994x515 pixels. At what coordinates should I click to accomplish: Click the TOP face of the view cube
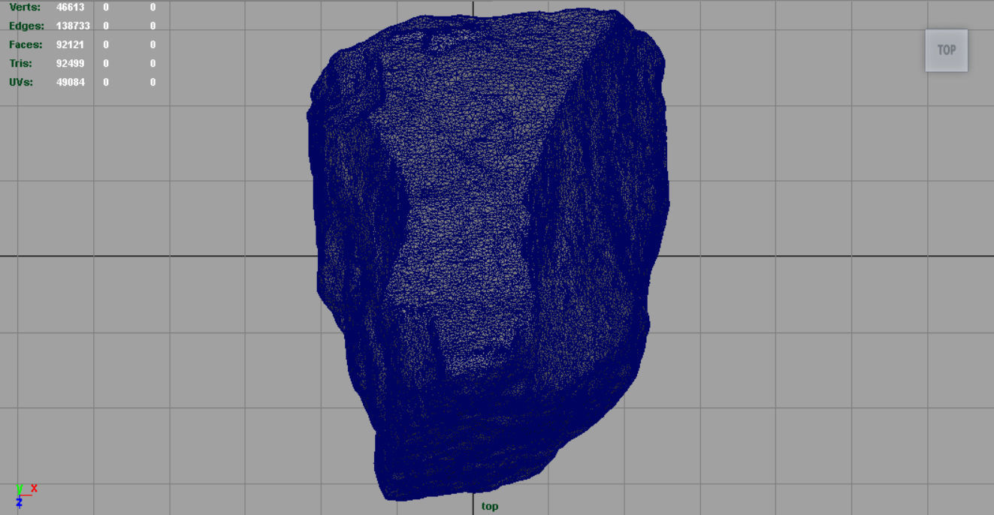click(946, 50)
